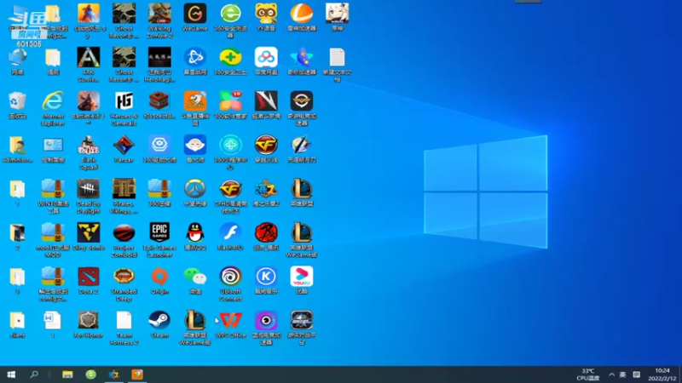Open Internet Explorer shortcut
Image resolution: width=682 pixels, height=383 pixels.
click(53, 108)
